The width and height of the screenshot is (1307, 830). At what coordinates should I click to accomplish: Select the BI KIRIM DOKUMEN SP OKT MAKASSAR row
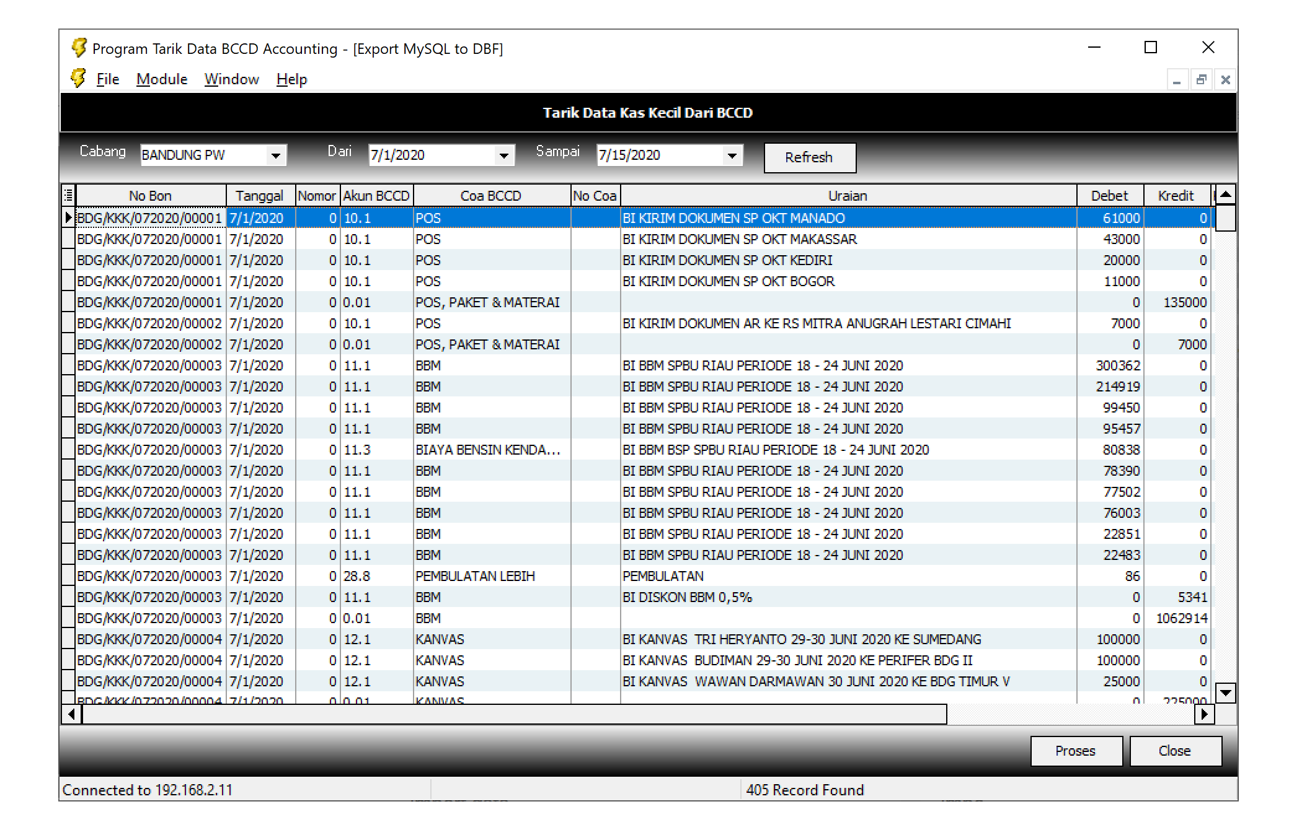(x=739, y=239)
